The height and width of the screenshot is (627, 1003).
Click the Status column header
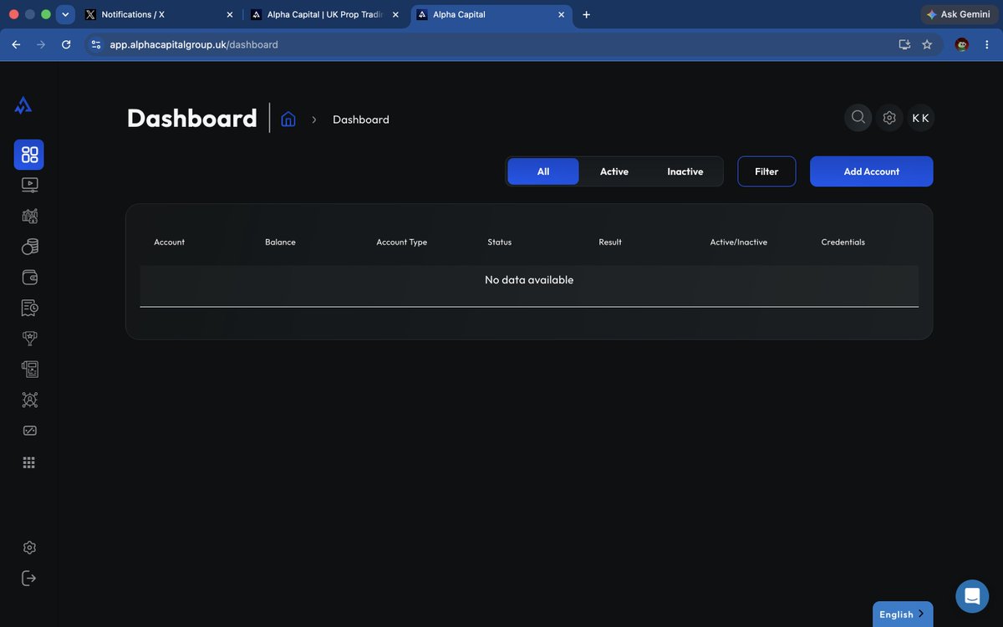point(500,242)
